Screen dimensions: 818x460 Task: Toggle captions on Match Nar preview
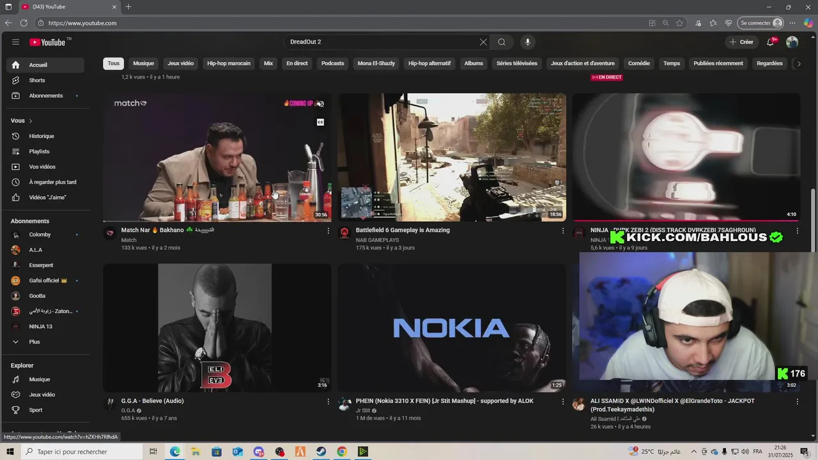[x=320, y=122]
